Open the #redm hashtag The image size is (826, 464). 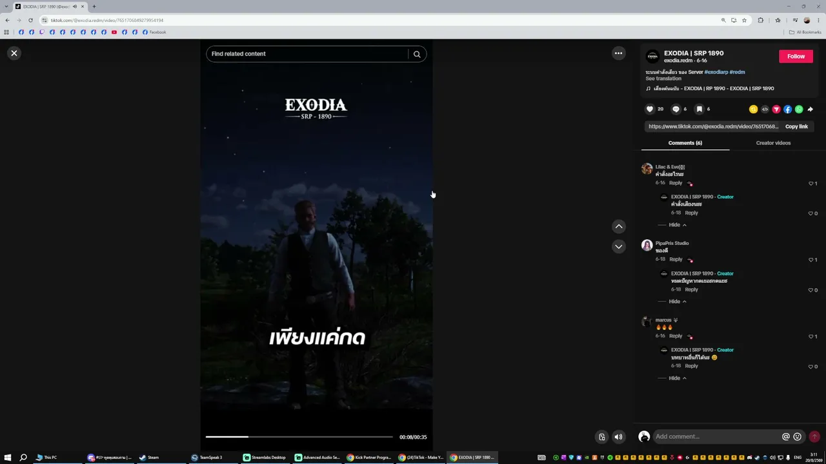pos(737,72)
